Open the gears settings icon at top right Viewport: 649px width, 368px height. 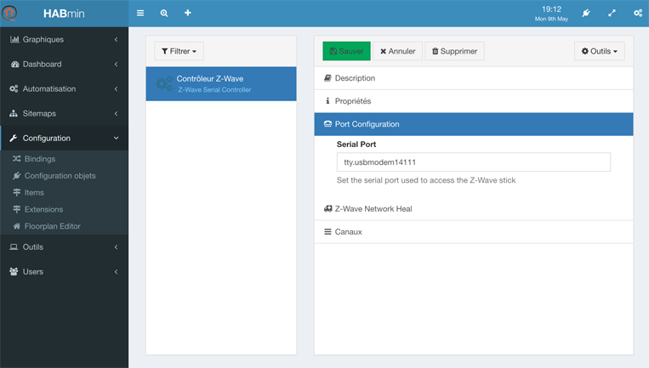(x=638, y=13)
